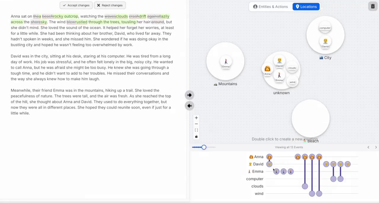Click the City location label
379x203 pixels.
click(325, 58)
